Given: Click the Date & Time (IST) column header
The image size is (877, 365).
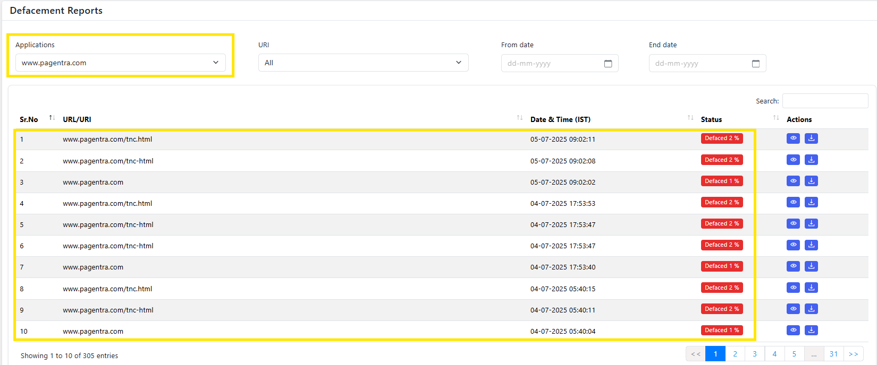Looking at the screenshot, I should coord(560,119).
